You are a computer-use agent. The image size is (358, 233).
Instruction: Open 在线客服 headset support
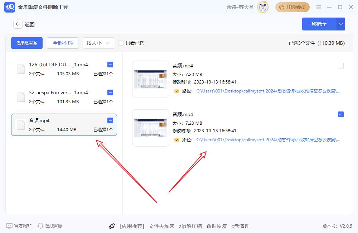point(40,226)
